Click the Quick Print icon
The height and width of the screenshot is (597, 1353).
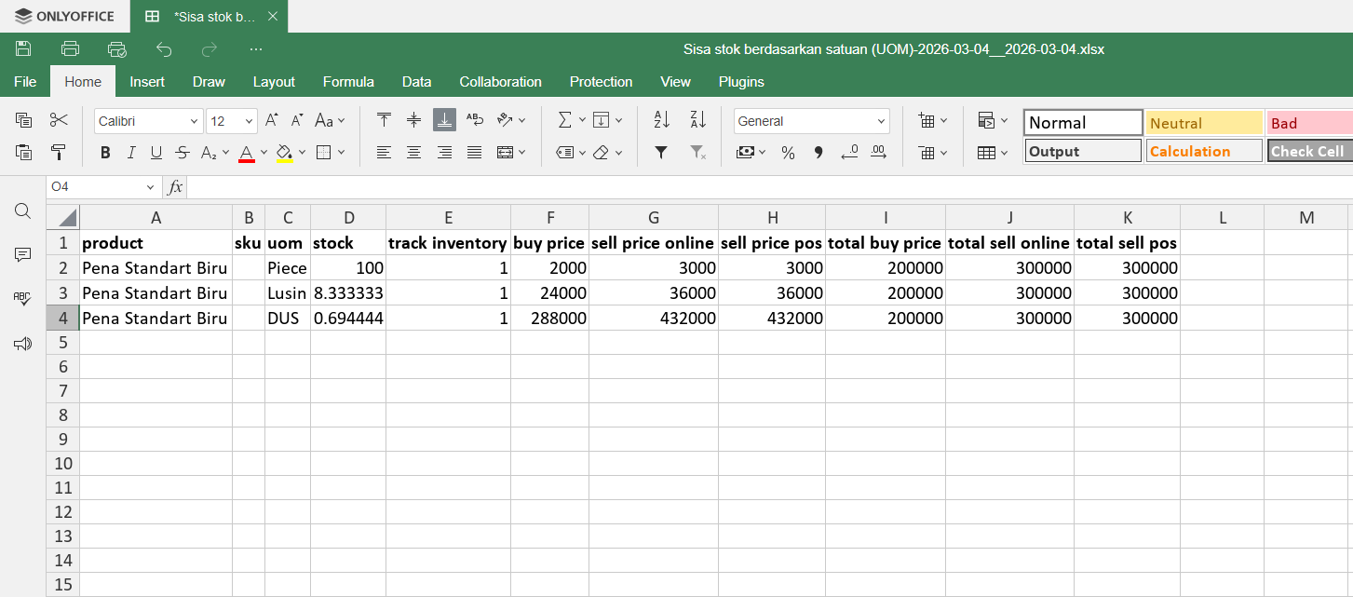click(116, 48)
